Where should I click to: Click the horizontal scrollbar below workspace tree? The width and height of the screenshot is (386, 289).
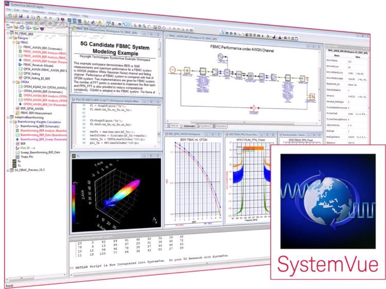(36, 277)
